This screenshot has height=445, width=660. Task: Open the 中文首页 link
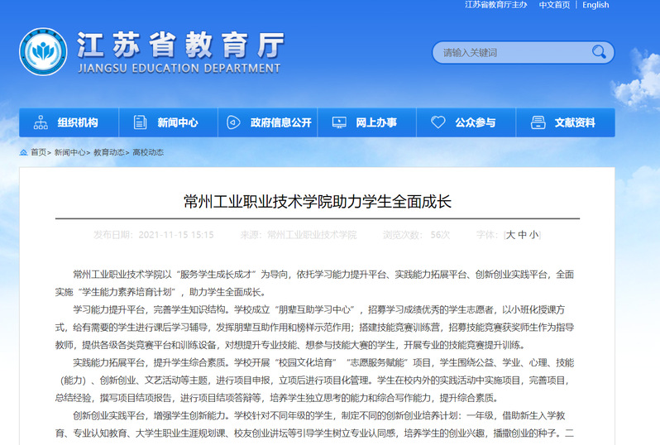(x=554, y=5)
